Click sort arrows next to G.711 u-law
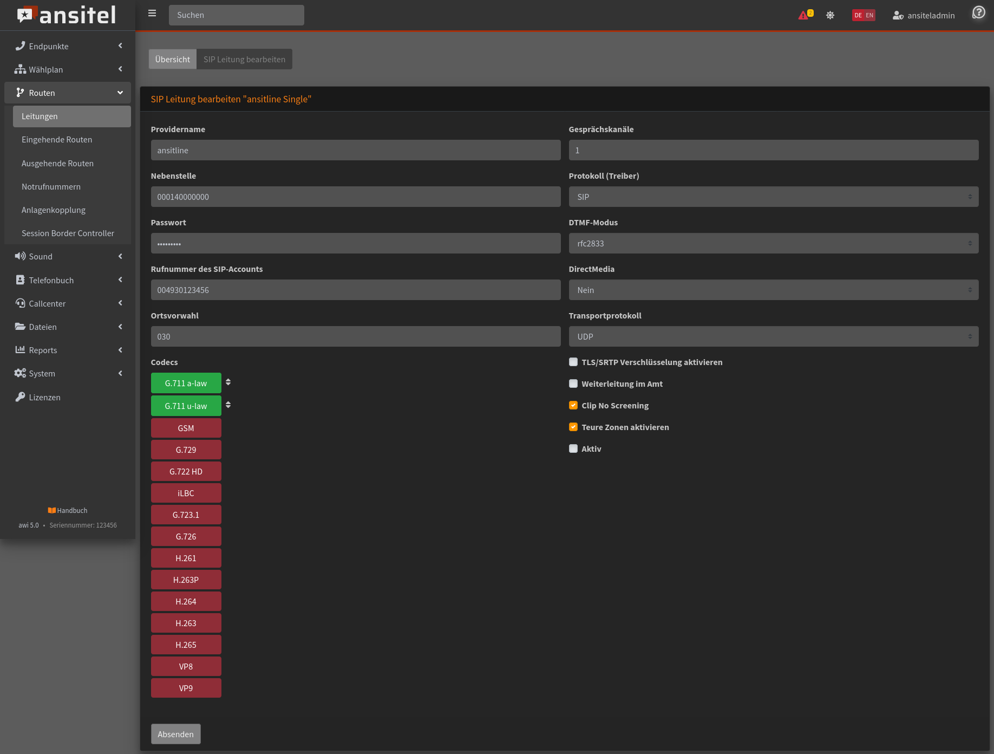This screenshot has height=754, width=994. (x=228, y=405)
